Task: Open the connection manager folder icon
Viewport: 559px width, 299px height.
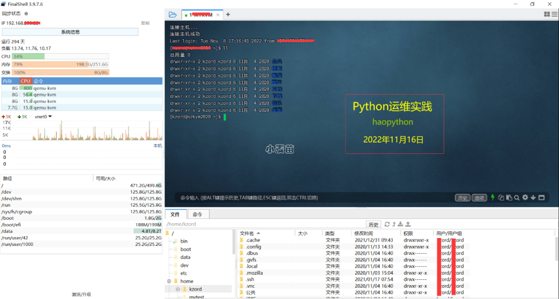Action: click(x=172, y=14)
